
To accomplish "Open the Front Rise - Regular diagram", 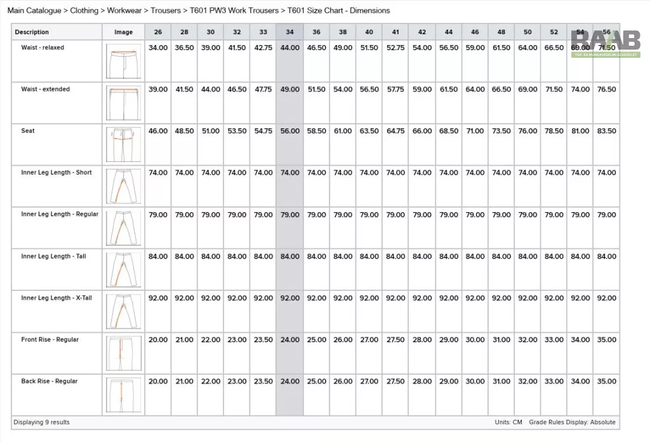I will [x=123, y=353].
